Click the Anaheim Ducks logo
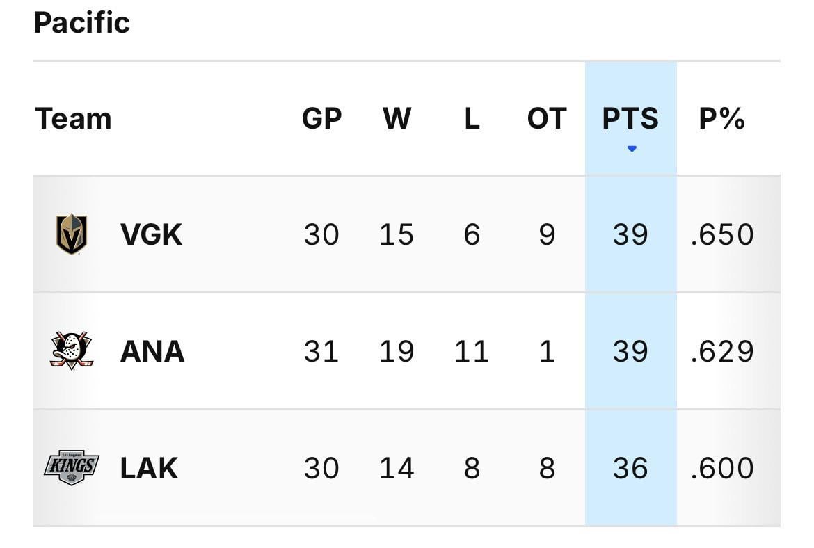 [x=72, y=350]
